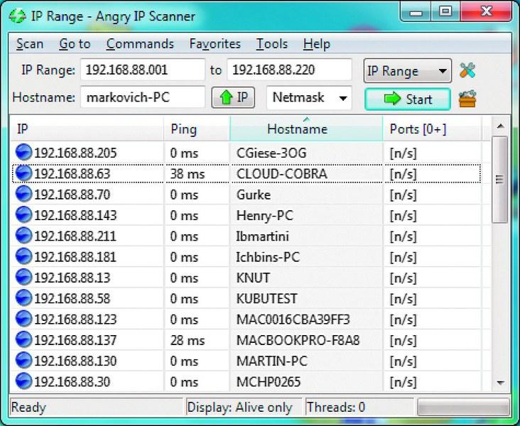Click the scan progress bar in status bar
The width and height of the screenshot is (520, 426).
[462, 408]
